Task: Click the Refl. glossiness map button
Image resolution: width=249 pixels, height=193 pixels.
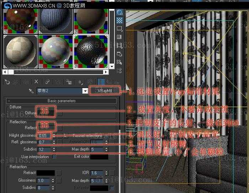Action: pos(60,142)
